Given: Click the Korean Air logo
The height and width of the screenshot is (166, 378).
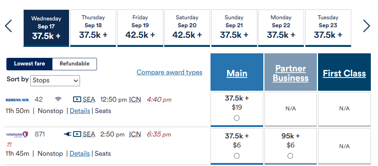Looking at the screenshot, I should pyautogui.click(x=17, y=100).
